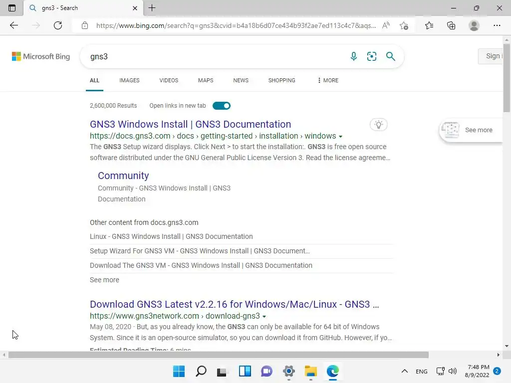Image resolution: width=511 pixels, height=383 pixels.
Task: Switch to the IMAGES tab
Action: [x=129, y=80]
